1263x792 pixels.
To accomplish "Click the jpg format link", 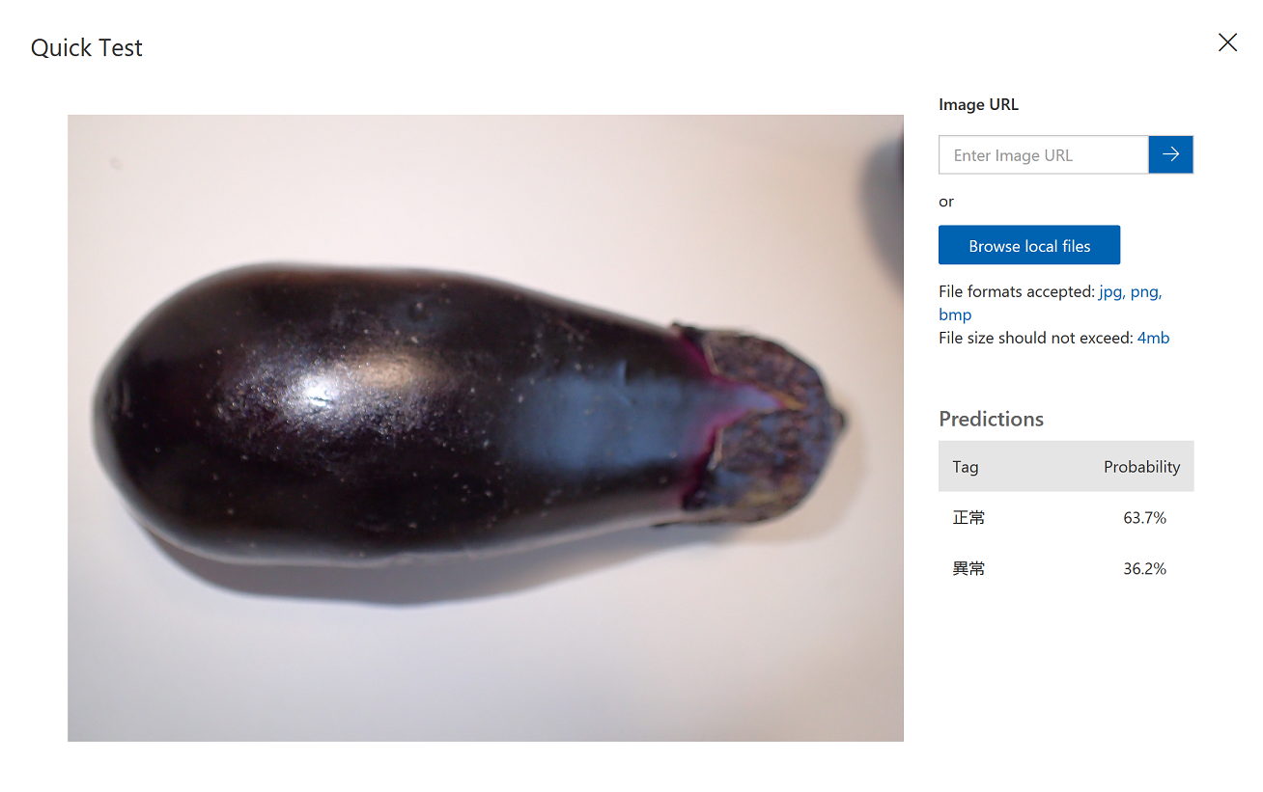I will pos(1111,291).
